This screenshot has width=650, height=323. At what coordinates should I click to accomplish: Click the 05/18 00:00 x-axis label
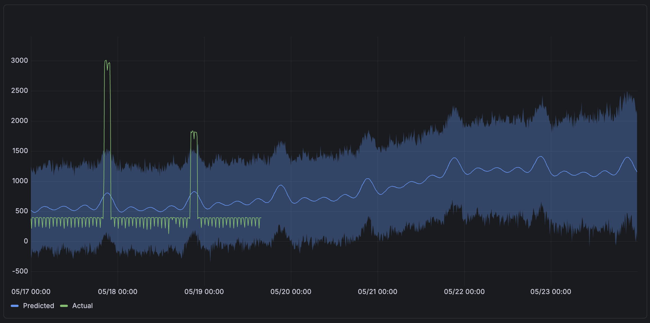click(x=118, y=292)
